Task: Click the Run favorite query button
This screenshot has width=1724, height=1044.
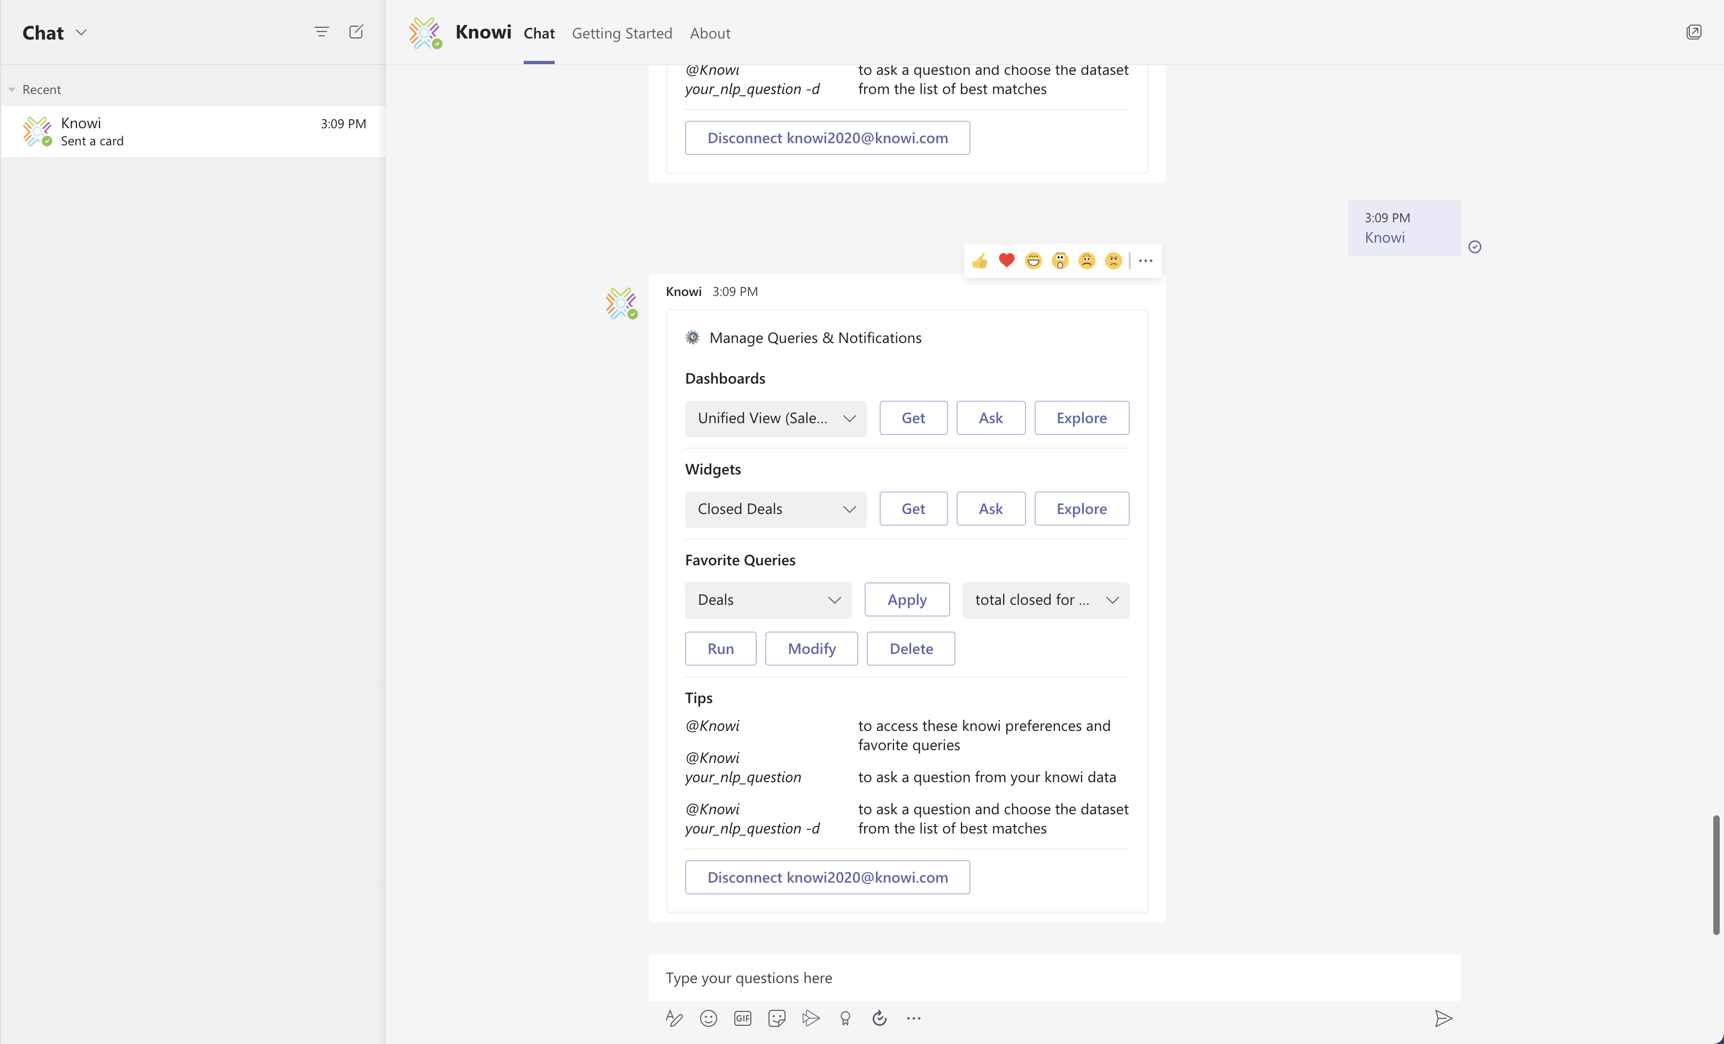Action: [720, 649]
